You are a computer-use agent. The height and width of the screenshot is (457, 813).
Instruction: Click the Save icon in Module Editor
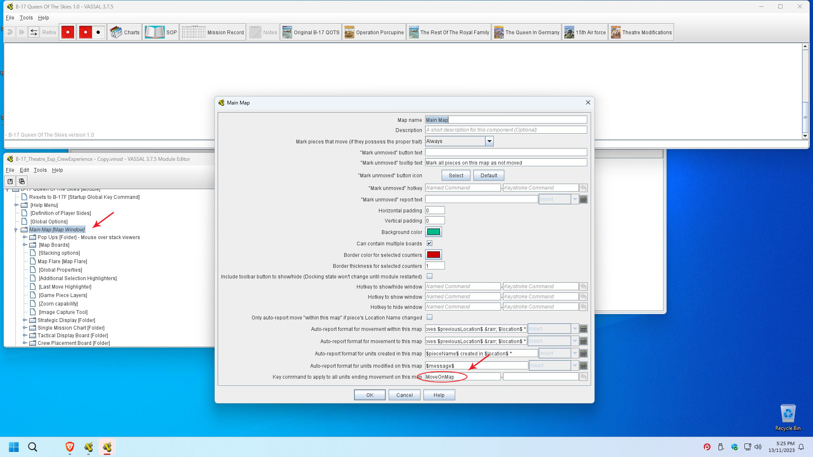pos(10,182)
